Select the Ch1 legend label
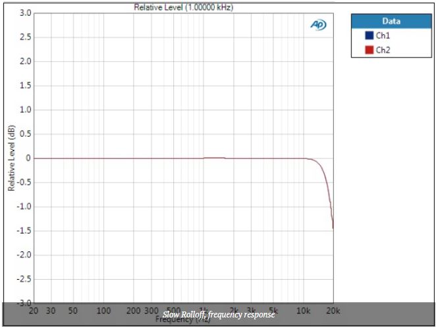The image size is (436, 330). (x=383, y=36)
